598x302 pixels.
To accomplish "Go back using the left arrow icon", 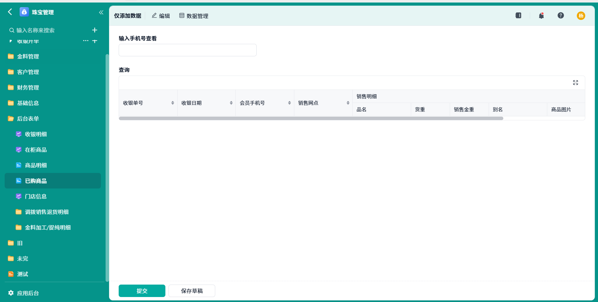I will point(10,12).
